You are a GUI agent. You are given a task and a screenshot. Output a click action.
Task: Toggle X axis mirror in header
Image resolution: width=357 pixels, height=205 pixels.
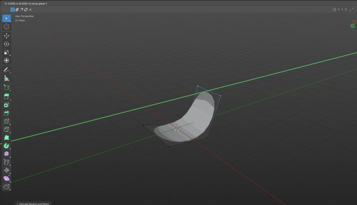[338, 9]
